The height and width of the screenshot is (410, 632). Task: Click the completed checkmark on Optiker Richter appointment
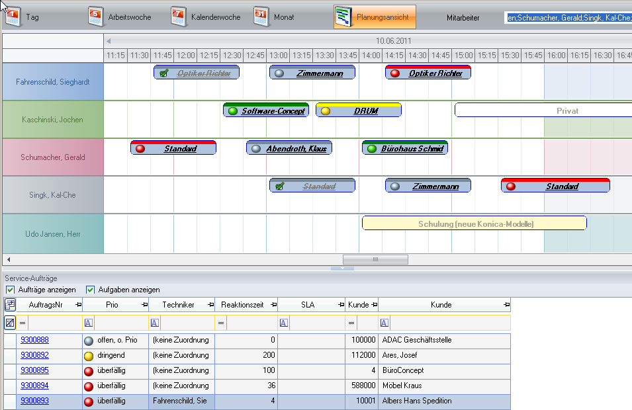(163, 73)
